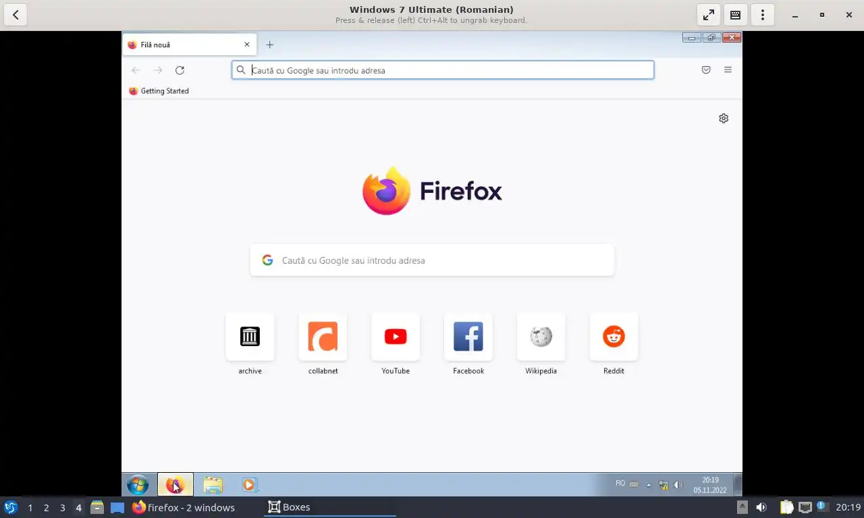Screen dimensions: 864x518
Task: Focus the Firefox address bar
Action: (x=443, y=70)
